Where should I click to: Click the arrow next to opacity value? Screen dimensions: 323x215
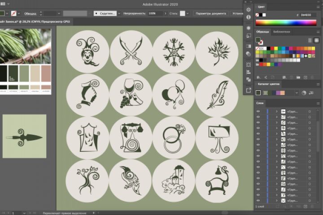(x=166, y=13)
